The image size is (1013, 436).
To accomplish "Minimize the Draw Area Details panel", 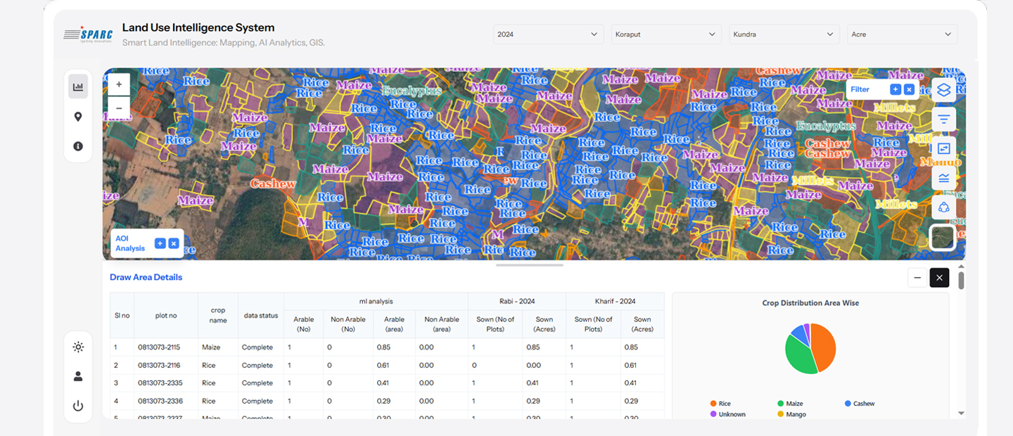I will pyautogui.click(x=917, y=278).
